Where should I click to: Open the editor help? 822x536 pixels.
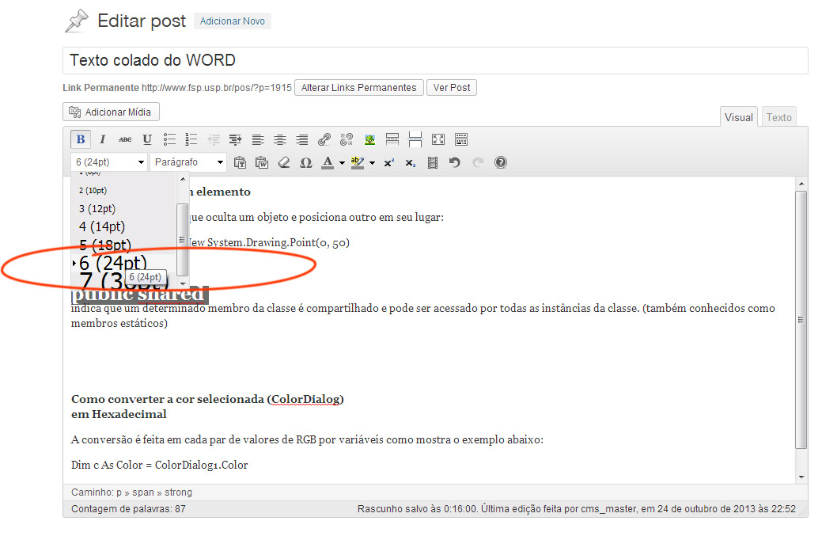tap(501, 162)
